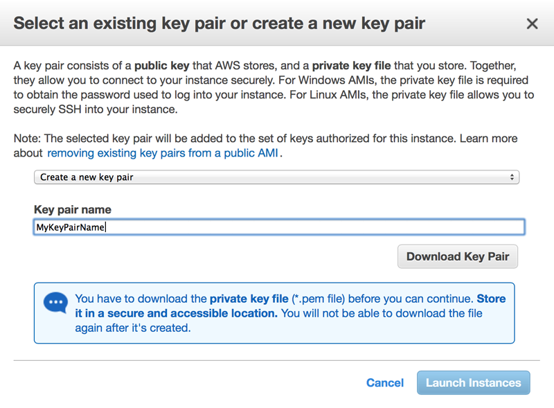This screenshot has width=554, height=408.
Task: Close the key pair dialog
Action: pos(532,24)
